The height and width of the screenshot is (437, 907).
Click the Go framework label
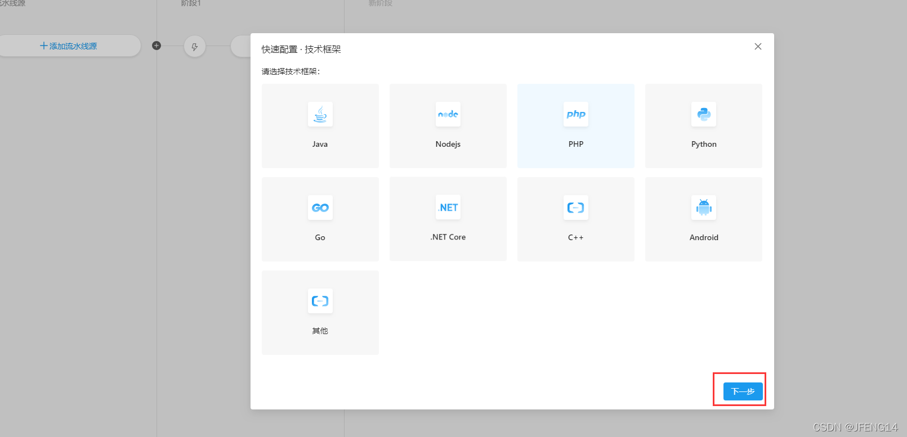320,237
